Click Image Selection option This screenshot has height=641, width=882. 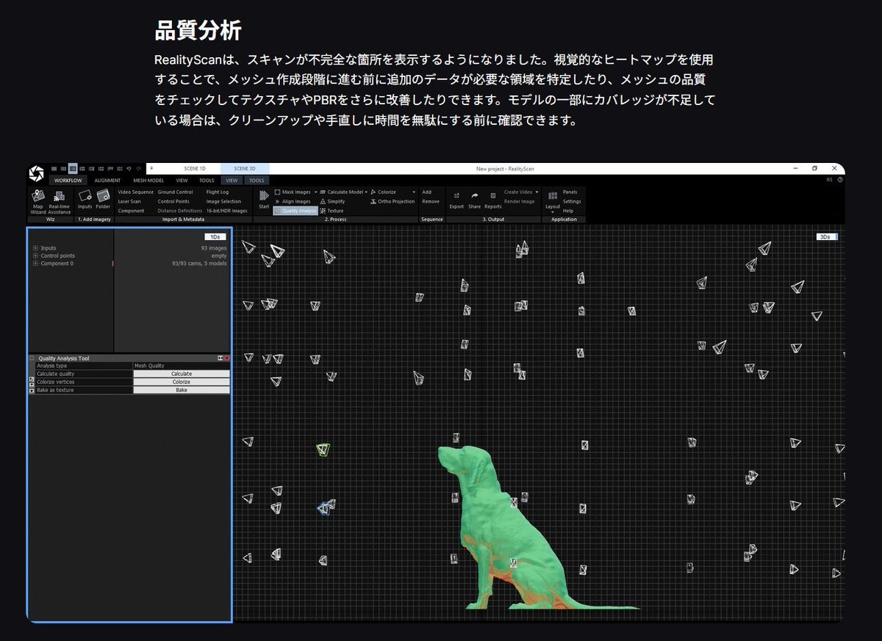click(x=223, y=201)
